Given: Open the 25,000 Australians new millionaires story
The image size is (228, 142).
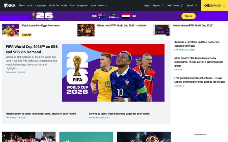Looking at the screenshot, I should 199,62.
